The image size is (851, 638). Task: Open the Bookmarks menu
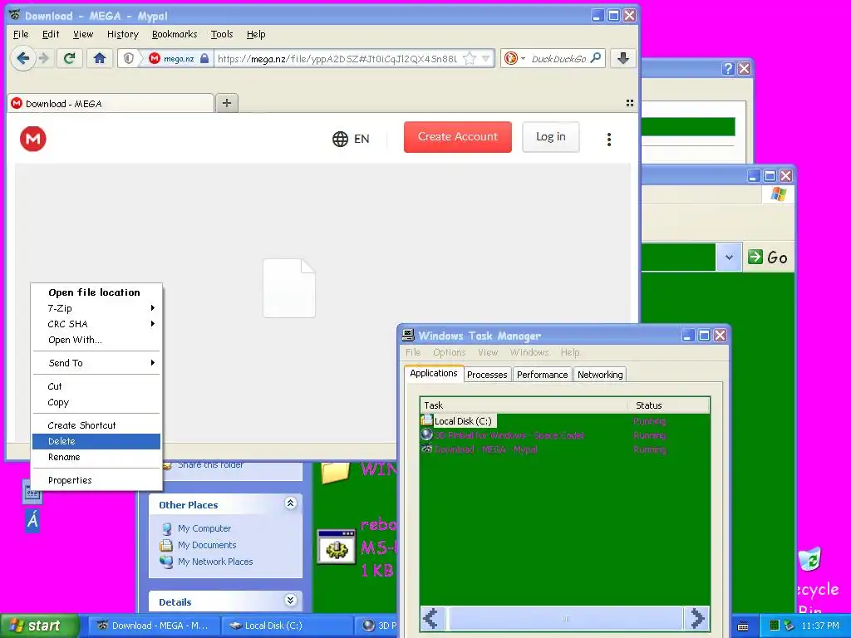(175, 34)
